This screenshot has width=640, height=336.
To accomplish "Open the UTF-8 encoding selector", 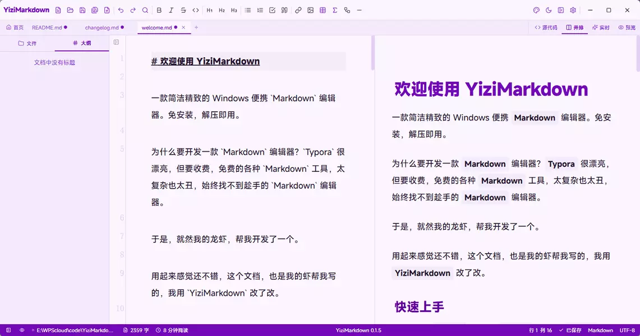I will [x=627, y=330].
